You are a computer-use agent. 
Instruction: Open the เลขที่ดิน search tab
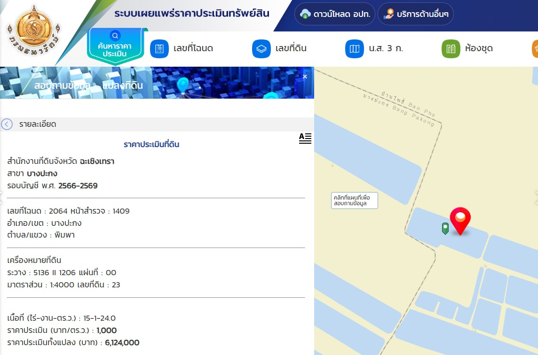279,49
